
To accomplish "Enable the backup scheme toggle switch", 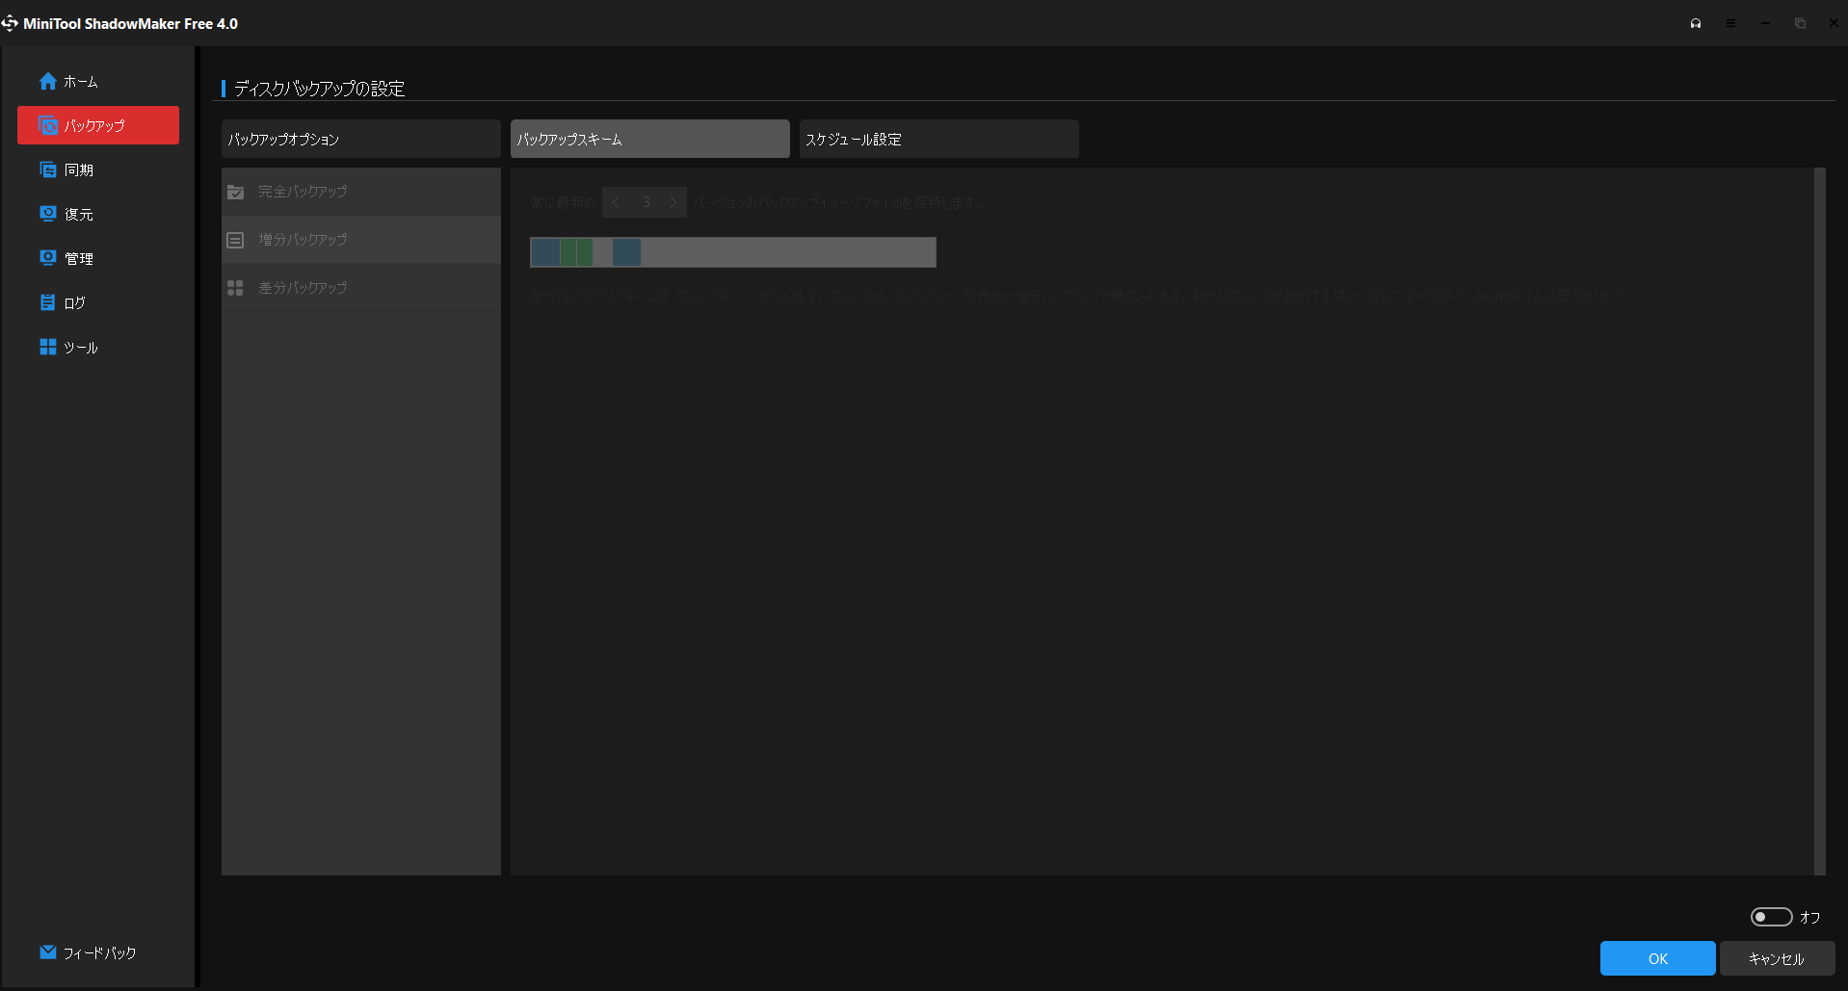I will (1771, 917).
